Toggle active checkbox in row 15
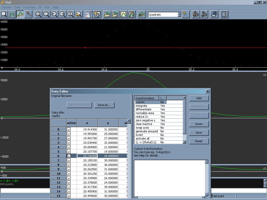The height and width of the screenshot is (200, 267). (69, 196)
